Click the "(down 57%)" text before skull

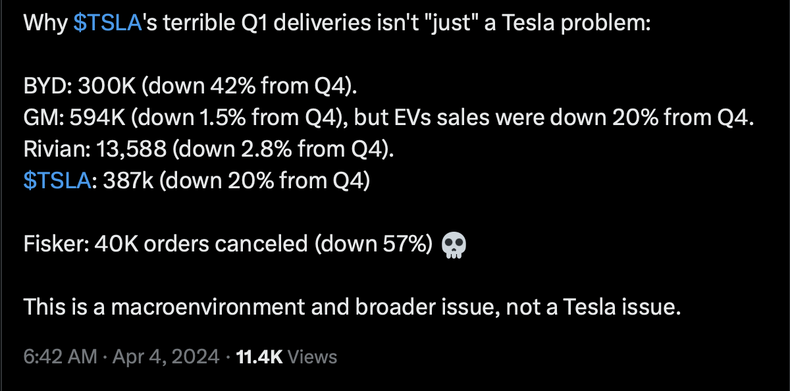click(x=373, y=245)
